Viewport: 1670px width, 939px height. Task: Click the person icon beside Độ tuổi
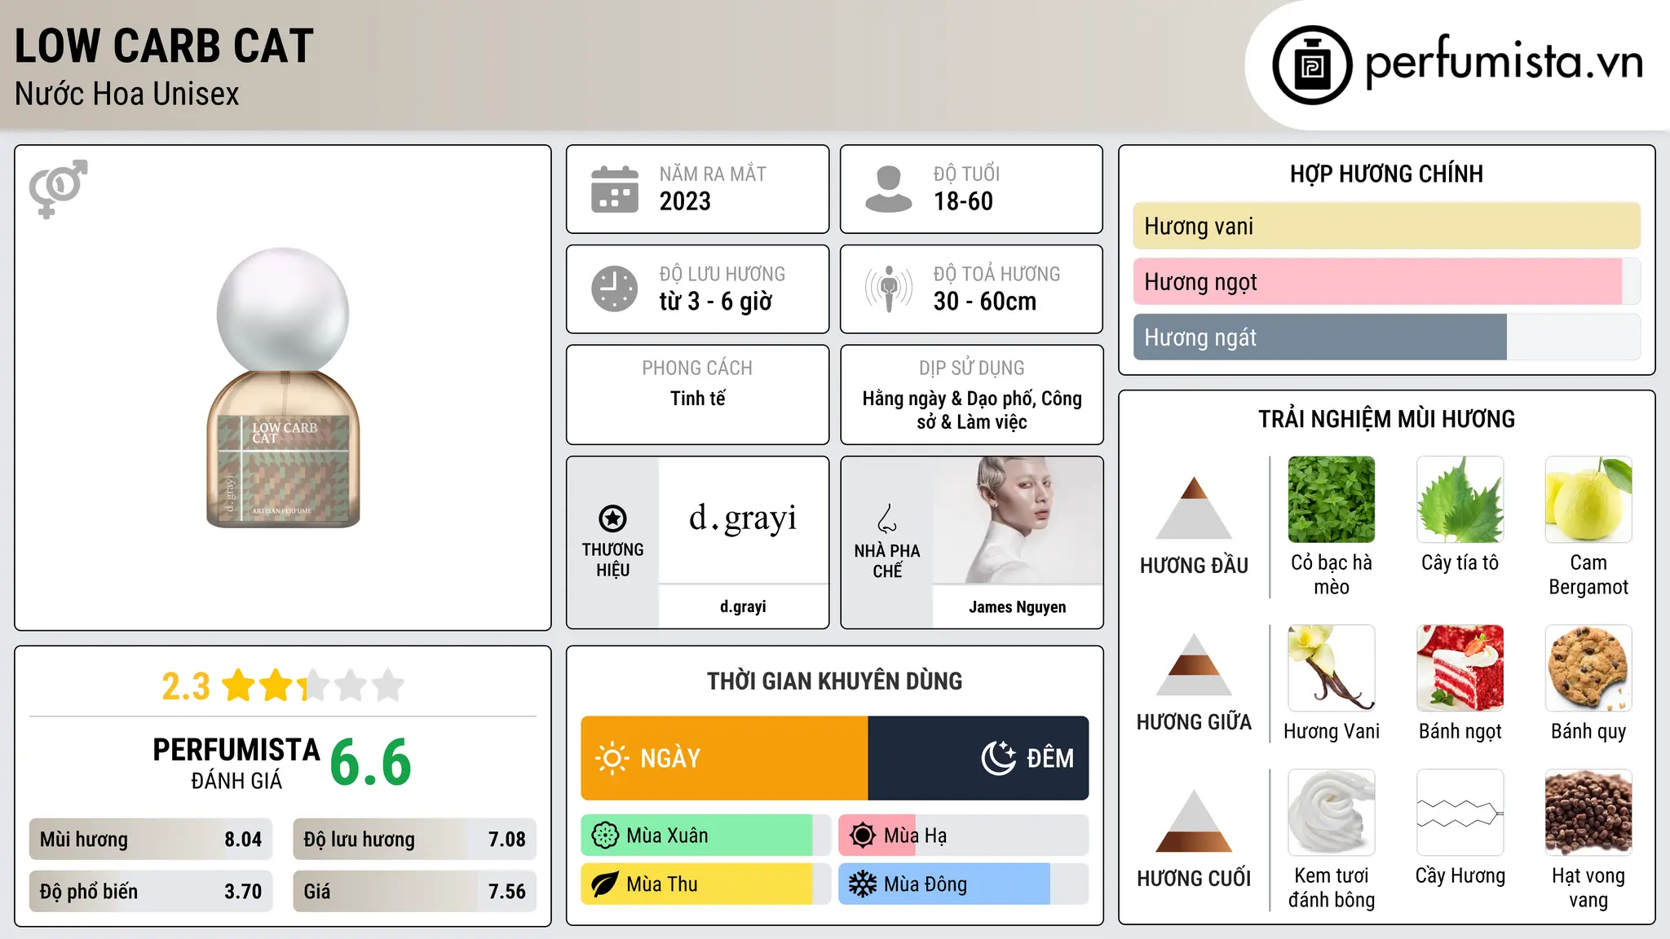889,189
